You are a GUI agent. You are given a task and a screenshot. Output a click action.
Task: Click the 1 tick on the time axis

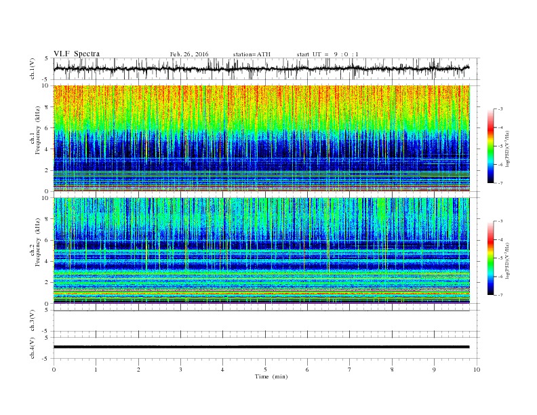[x=96, y=370]
